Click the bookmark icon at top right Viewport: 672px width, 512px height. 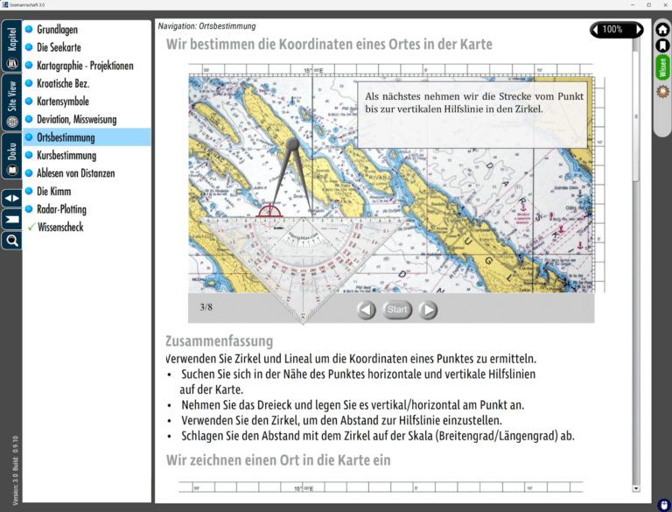[662, 46]
